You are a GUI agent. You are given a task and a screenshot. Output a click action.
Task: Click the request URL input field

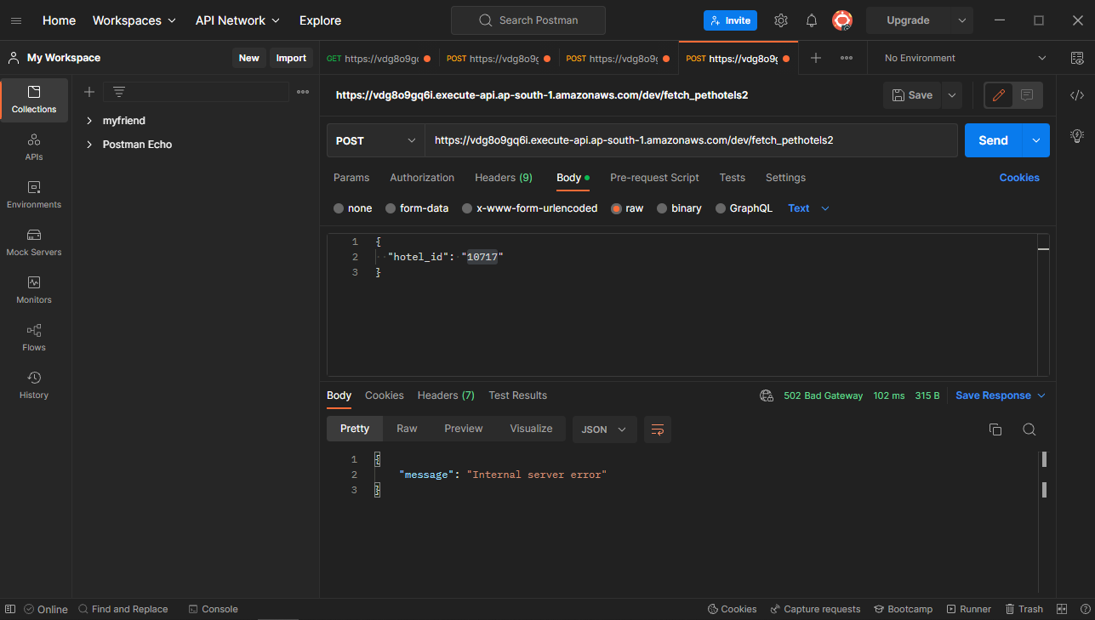pyautogui.click(x=691, y=140)
